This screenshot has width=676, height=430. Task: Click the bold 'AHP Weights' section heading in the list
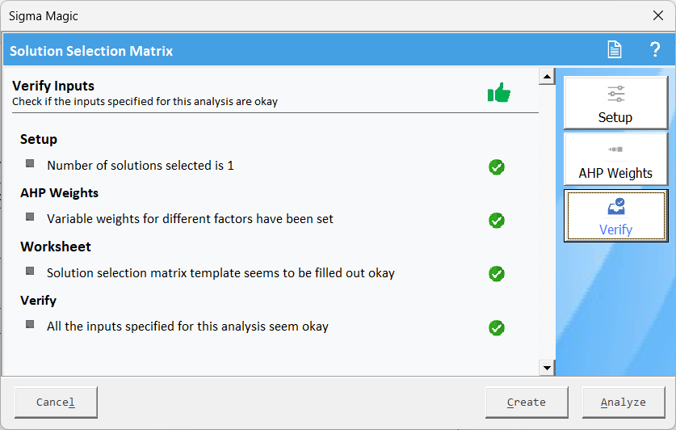tap(59, 193)
